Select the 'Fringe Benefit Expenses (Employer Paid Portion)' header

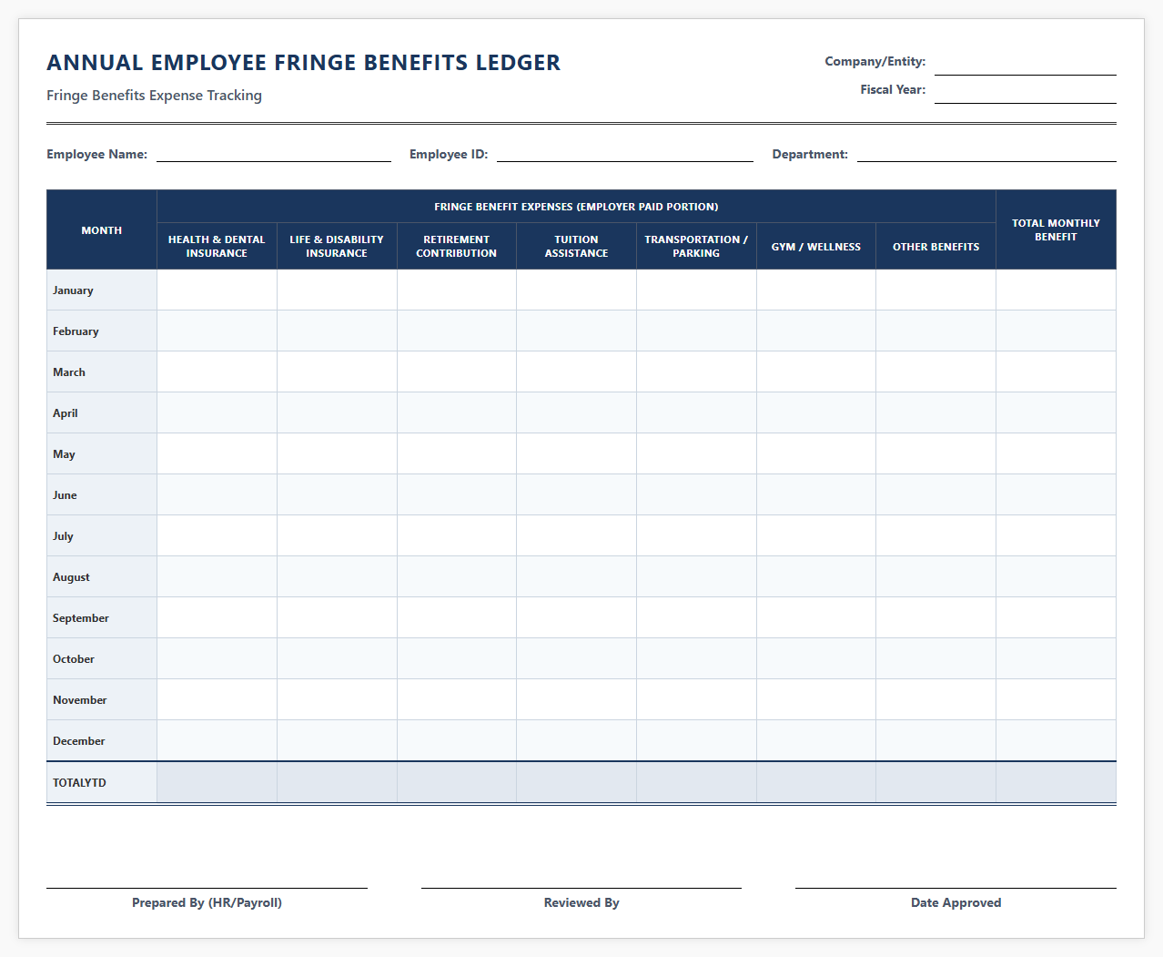point(576,207)
